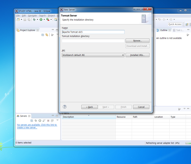Click the Name field with Apache Tomcat v8.5
The image size is (191, 164).
[93, 32]
